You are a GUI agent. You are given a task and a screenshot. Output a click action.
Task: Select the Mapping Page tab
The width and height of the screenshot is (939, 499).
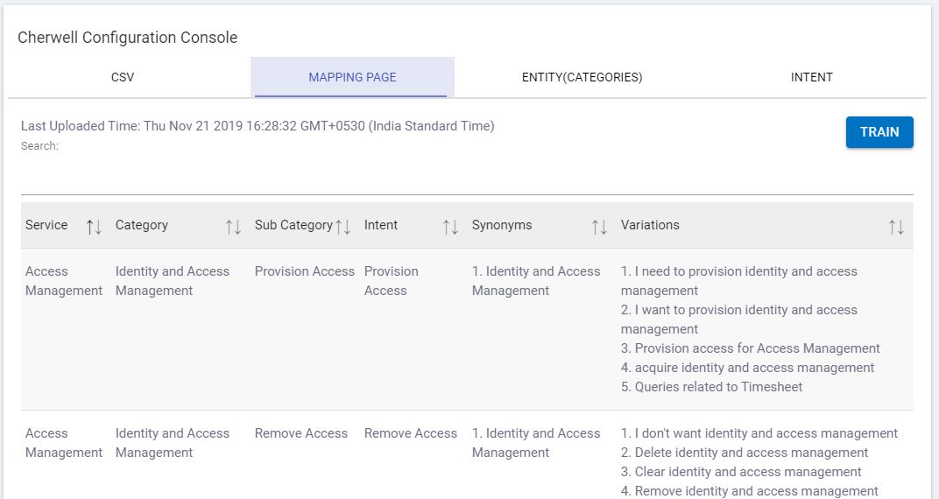352,77
